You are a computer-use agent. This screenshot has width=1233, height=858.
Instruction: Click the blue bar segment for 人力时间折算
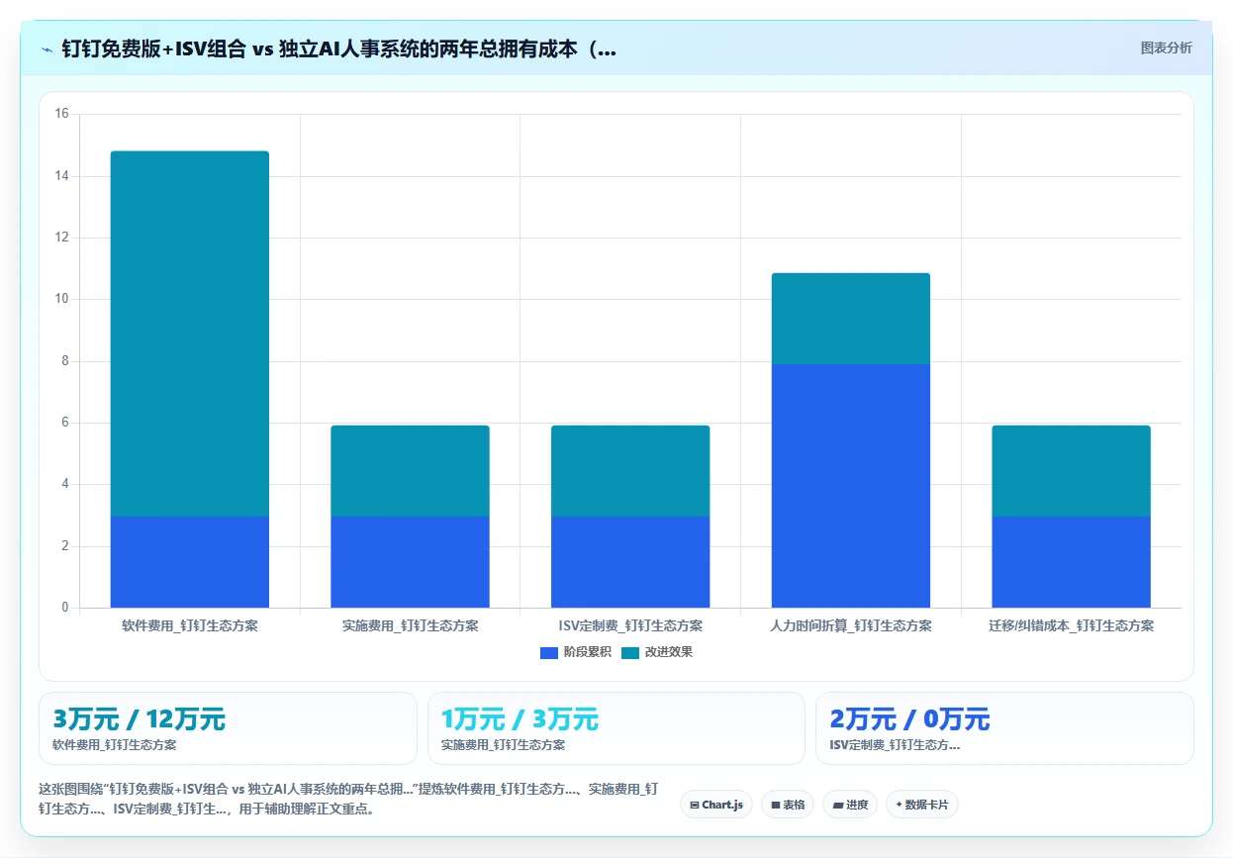(851, 486)
